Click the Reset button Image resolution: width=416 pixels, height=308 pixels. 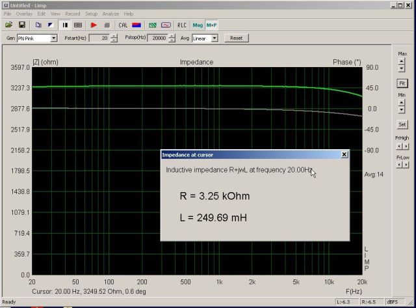click(237, 38)
